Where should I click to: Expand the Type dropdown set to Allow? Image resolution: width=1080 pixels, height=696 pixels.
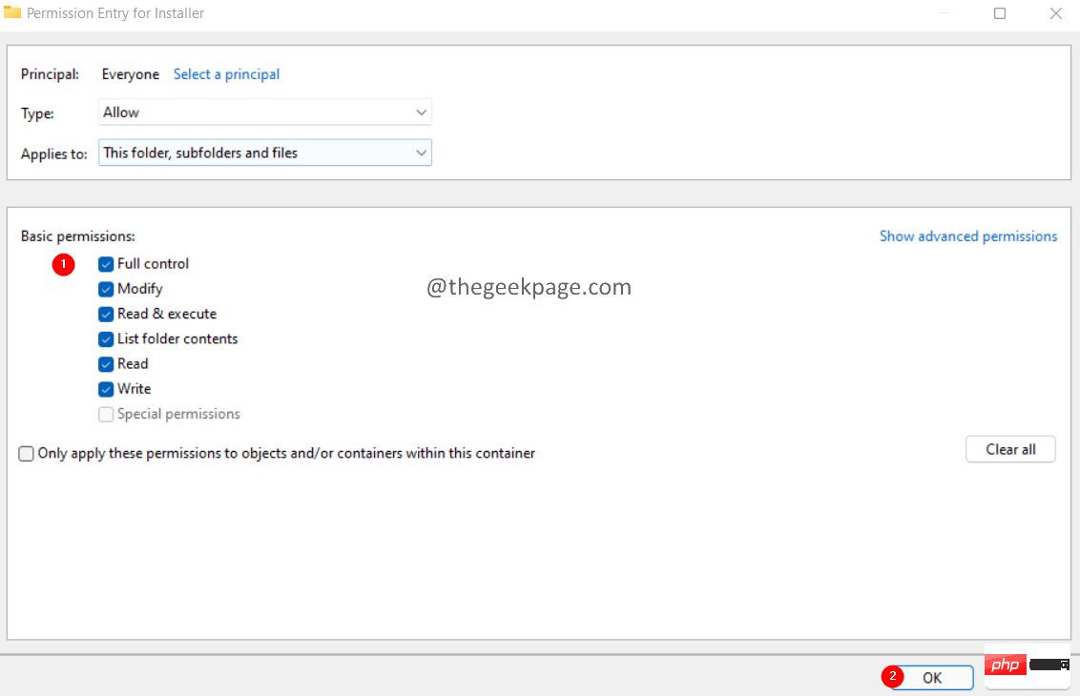tap(264, 113)
